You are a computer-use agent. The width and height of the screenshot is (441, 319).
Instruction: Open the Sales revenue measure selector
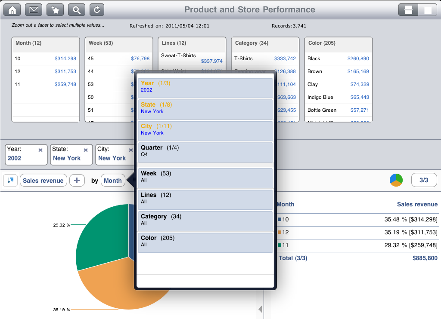[x=43, y=181]
